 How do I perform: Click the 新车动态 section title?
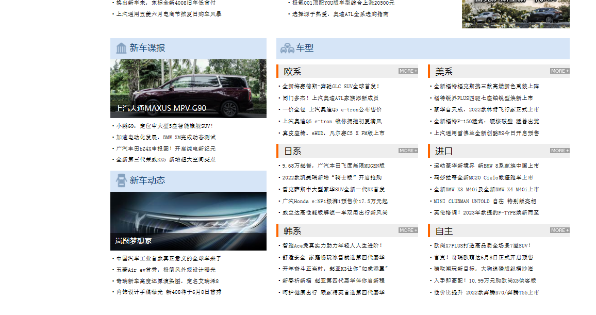(x=147, y=180)
